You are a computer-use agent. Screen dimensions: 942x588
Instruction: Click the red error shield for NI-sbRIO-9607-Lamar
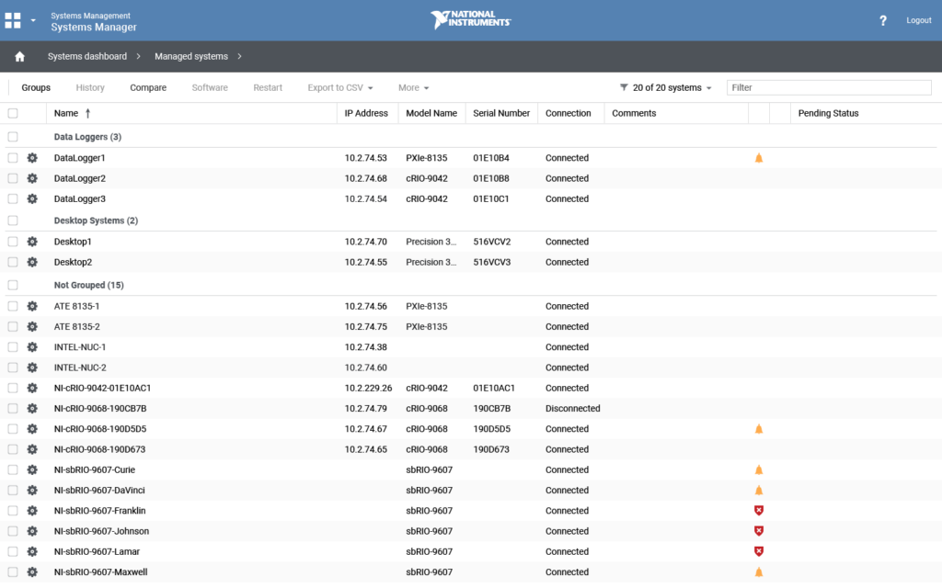[x=759, y=551]
